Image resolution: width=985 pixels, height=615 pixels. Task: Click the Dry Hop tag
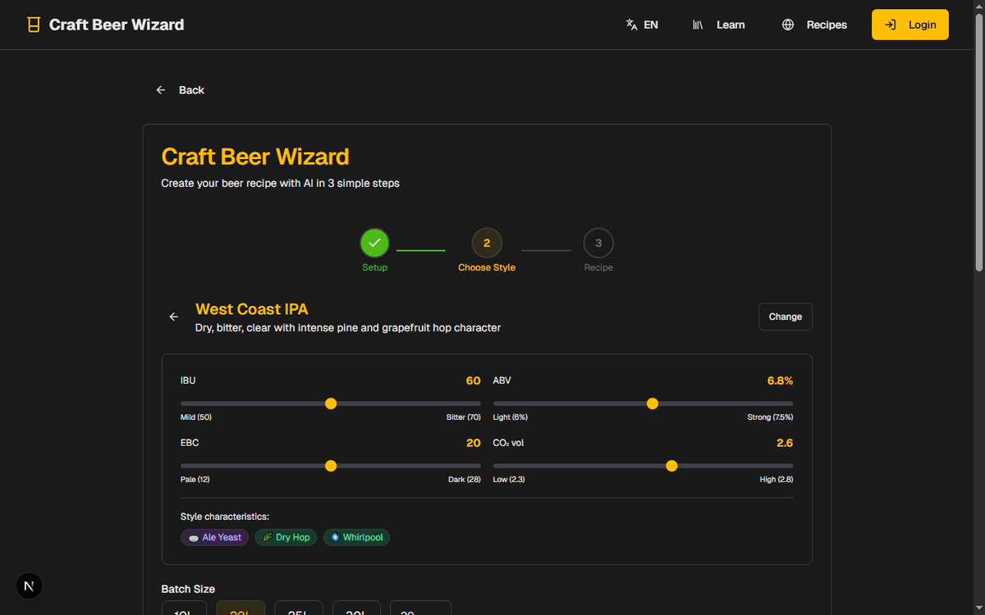tap(286, 537)
